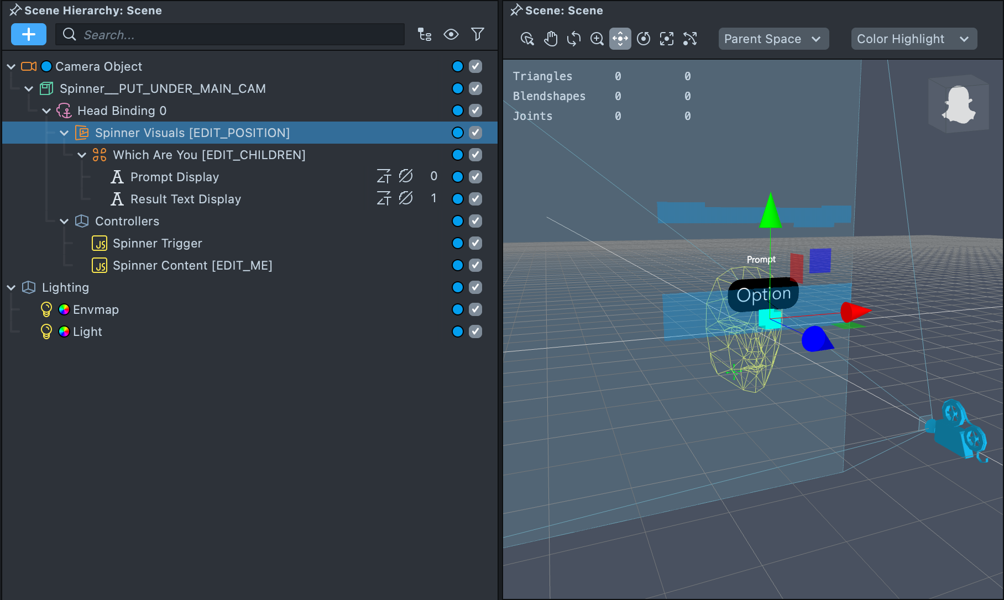Disable the Spinner Trigger checkbox

[475, 243]
